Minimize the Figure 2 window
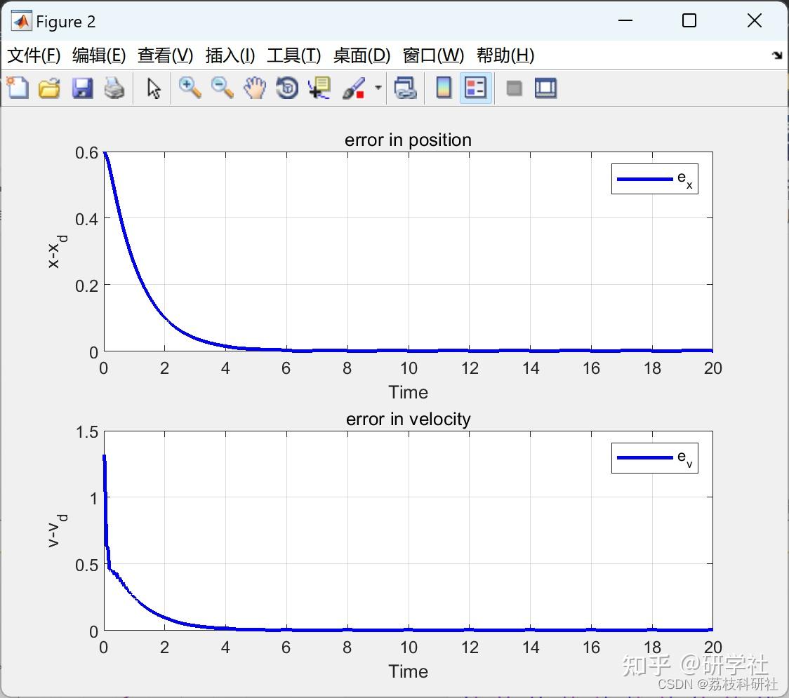The image size is (789, 698). click(625, 20)
